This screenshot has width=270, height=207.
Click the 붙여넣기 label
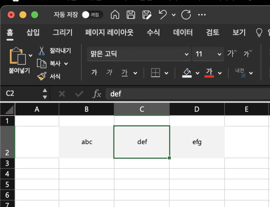[x=19, y=71]
